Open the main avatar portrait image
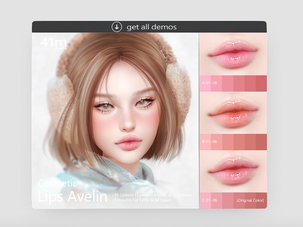303x227 pixels. point(118,118)
